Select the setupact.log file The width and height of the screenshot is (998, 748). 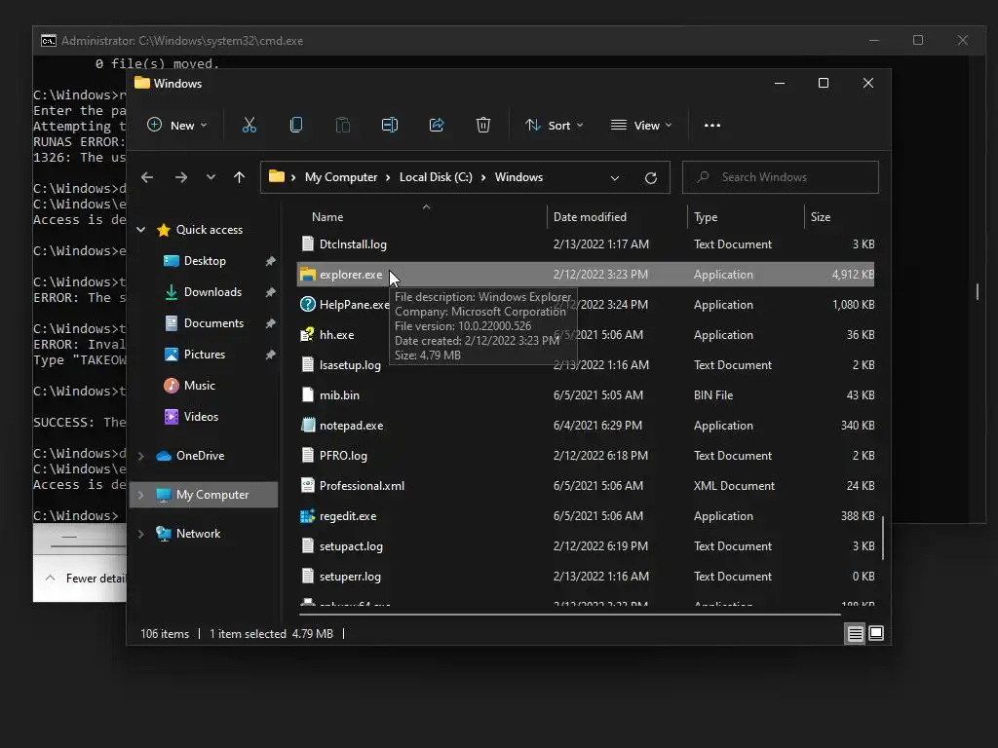pyautogui.click(x=586, y=546)
